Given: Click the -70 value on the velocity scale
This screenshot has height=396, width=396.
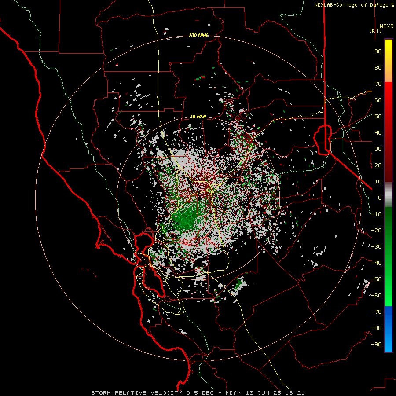Looking at the screenshot, I should [376, 312].
